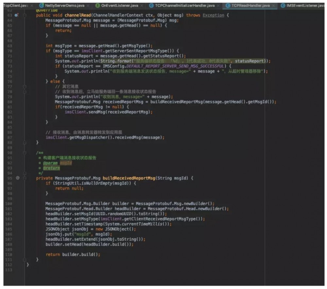Click the @return tag in the Javadoc
This screenshot has width=327, height=289.
pos(51,168)
